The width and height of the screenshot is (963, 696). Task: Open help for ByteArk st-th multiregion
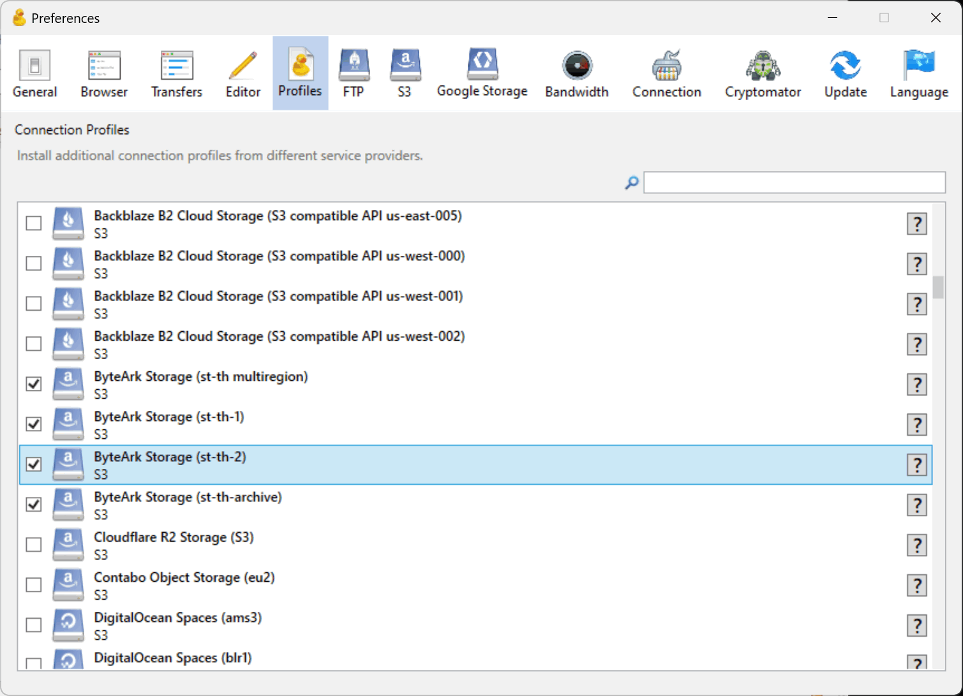(917, 385)
